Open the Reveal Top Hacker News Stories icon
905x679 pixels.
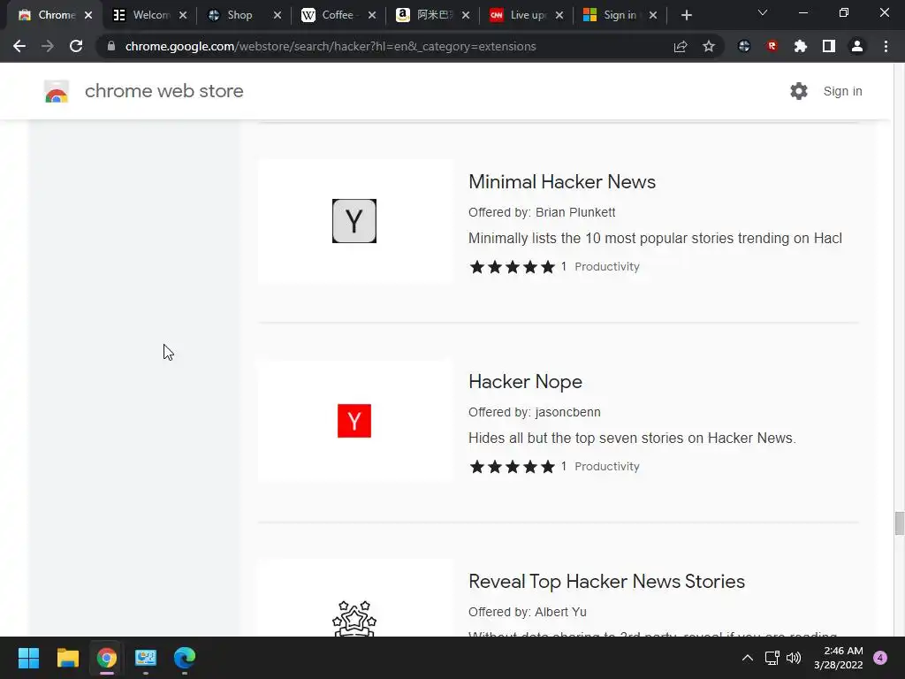(354, 618)
